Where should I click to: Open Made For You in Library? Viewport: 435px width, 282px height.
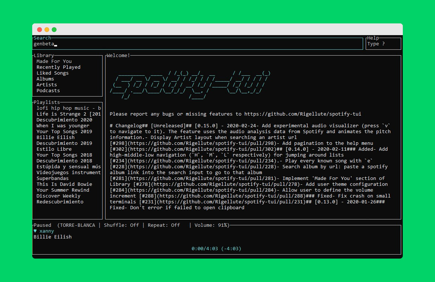[54, 61]
